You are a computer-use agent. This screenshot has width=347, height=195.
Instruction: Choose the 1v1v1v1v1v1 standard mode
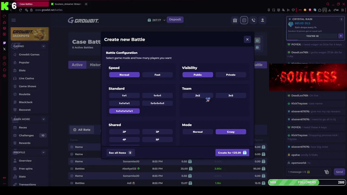124,111
